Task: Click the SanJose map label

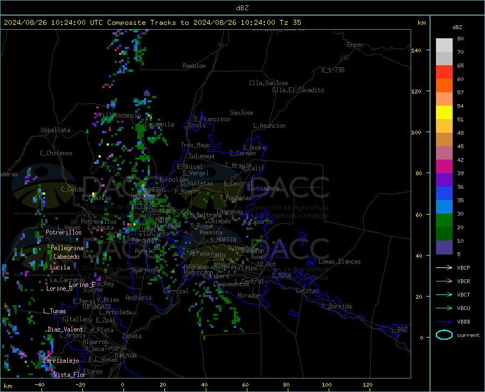Action: coord(241,113)
